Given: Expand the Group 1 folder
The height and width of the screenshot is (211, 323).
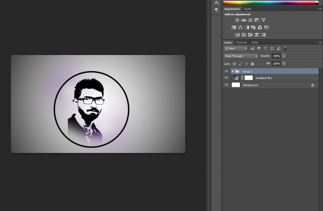Looking at the screenshot, I should [x=232, y=71].
